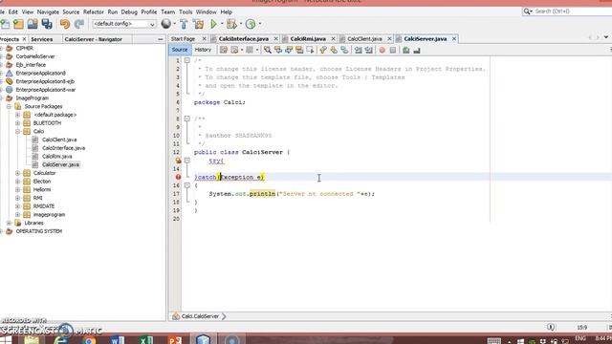Open the editor tabs list dropdown arrow
The width and height of the screenshot is (612, 344).
pyautogui.click(x=606, y=37)
